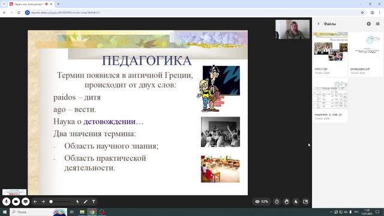384x216 pixels.
Task: Click the ПЕДАГОГИКА slide title
Action: tap(146, 61)
